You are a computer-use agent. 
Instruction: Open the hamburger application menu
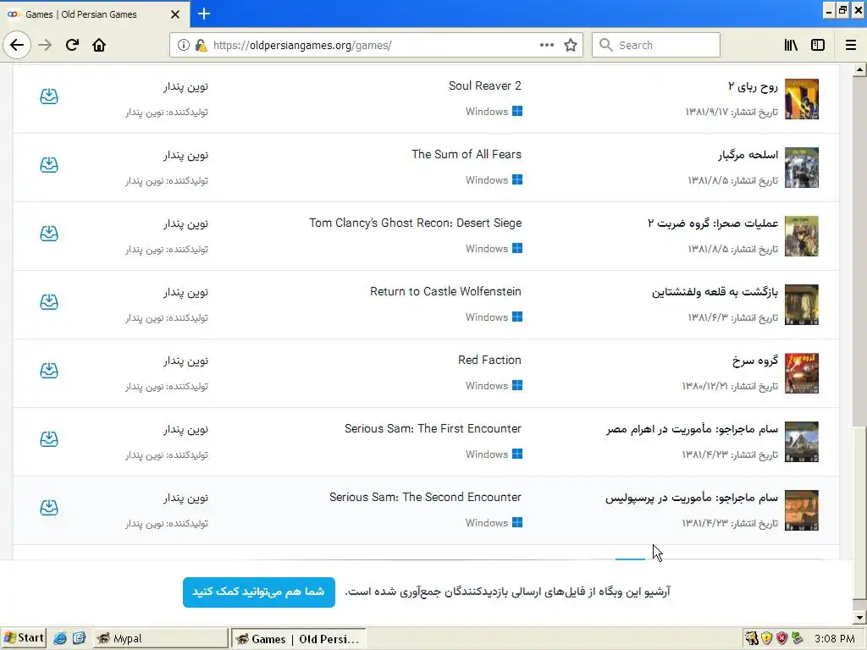[x=851, y=45]
